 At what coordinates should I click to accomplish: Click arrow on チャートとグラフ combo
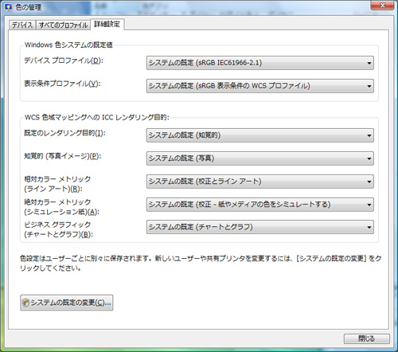[369, 227]
